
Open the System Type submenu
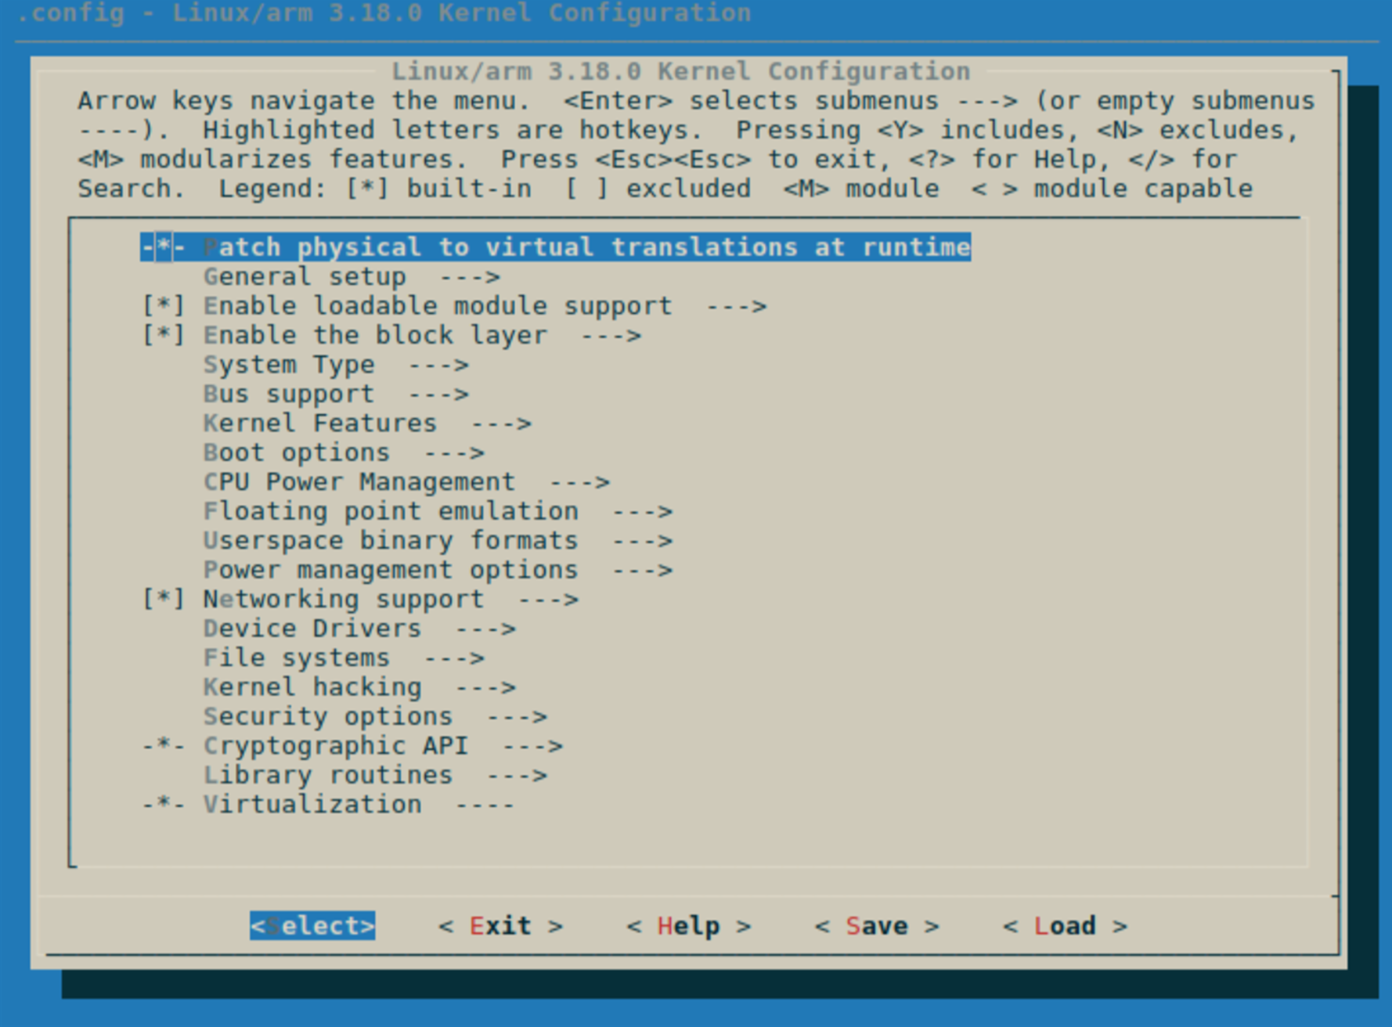[336, 365]
